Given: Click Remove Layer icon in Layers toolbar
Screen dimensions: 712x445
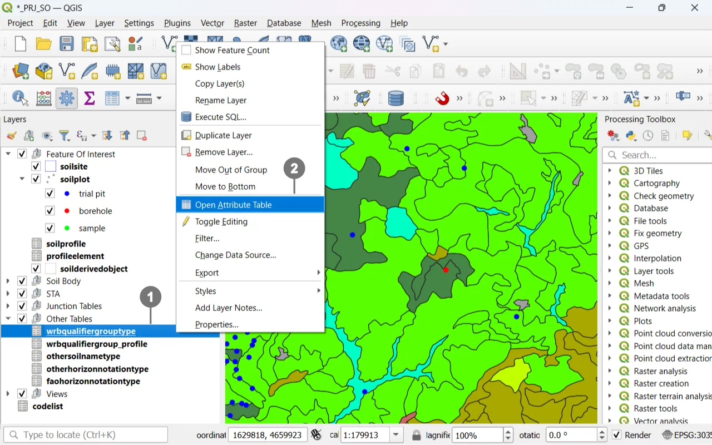Looking at the screenshot, I should click(142, 136).
